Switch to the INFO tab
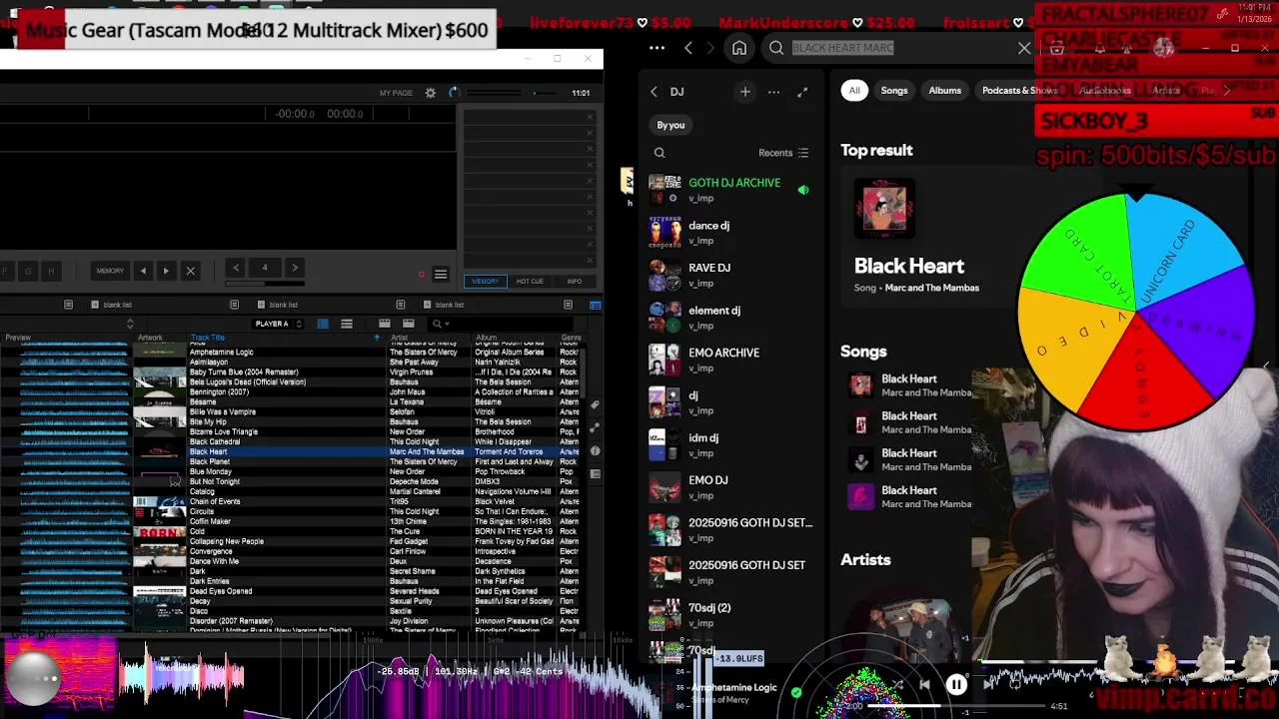The image size is (1279, 719). [x=575, y=282]
